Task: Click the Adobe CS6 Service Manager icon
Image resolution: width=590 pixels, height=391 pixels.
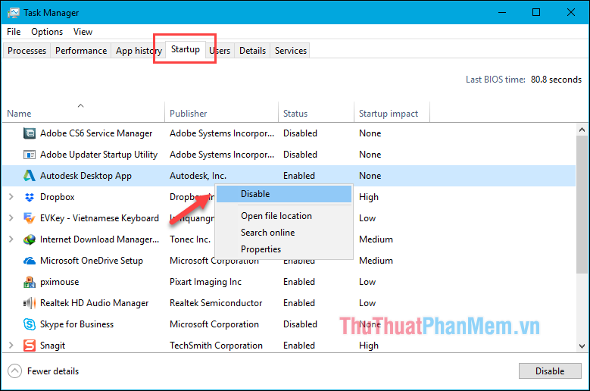Action: (30, 133)
